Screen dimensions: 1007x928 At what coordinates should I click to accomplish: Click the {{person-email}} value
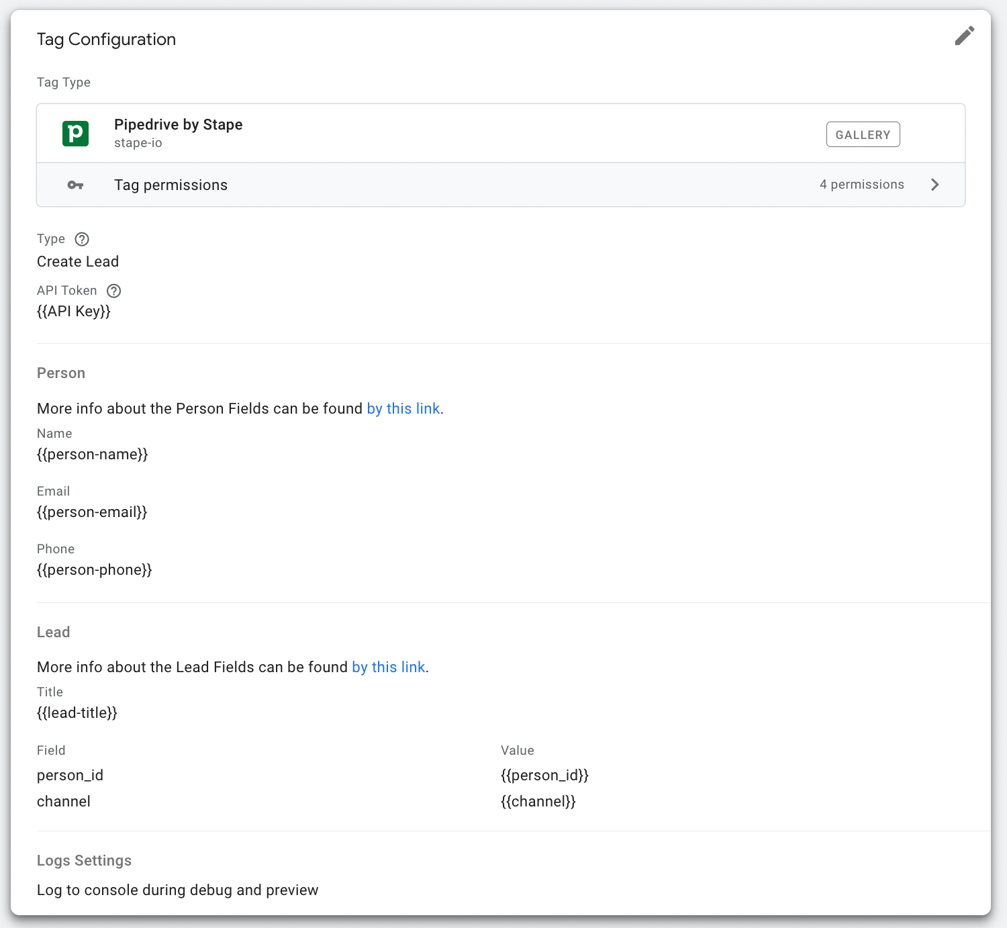click(x=92, y=512)
